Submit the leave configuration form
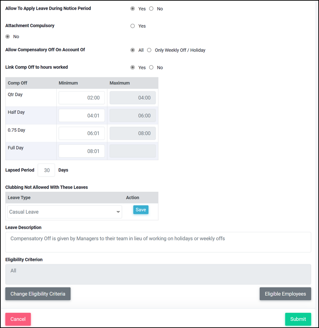Viewport: 319px width, 328px height. [298, 319]
